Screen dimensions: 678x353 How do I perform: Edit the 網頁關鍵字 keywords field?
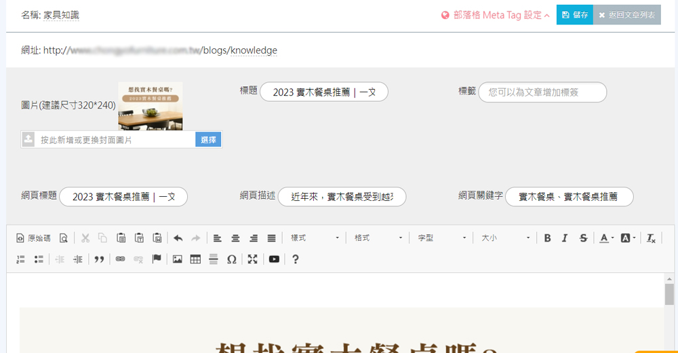[x=570, y=197]
